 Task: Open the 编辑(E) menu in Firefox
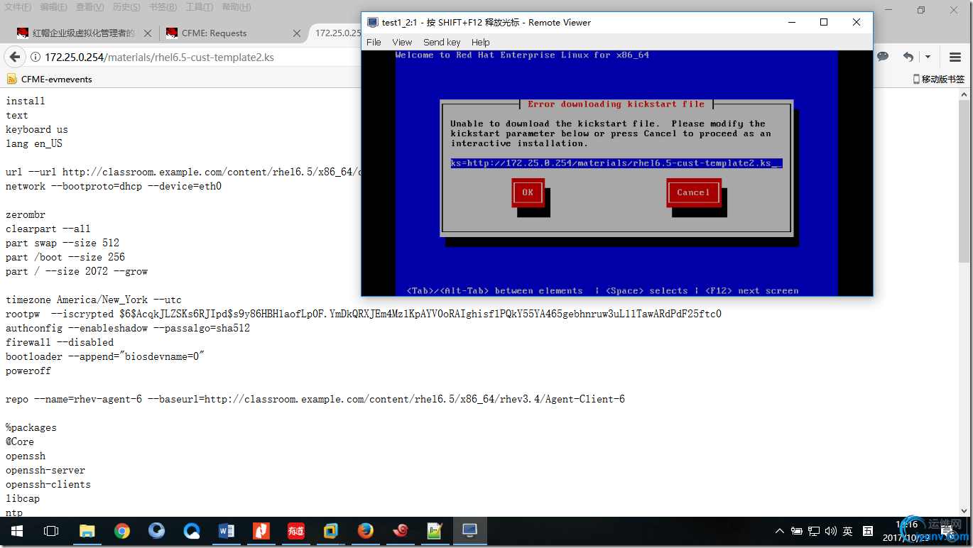tap(53, 7)
